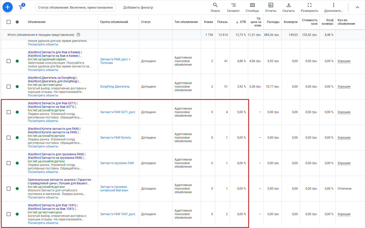Click Посмотреть объекты in Двигатель на Dongfeng ad
This screenshot has height=228, width=365.
43,95
